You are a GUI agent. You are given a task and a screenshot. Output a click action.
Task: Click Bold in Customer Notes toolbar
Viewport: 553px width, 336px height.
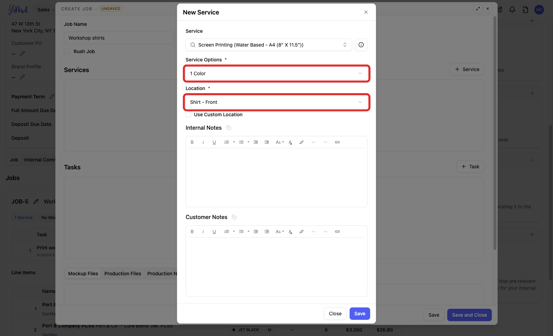192,231
